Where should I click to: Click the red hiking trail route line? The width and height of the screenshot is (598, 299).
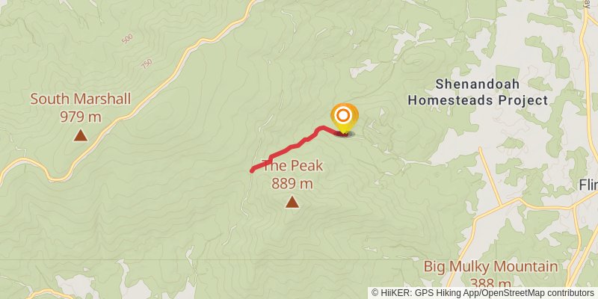tap(298, 146)
